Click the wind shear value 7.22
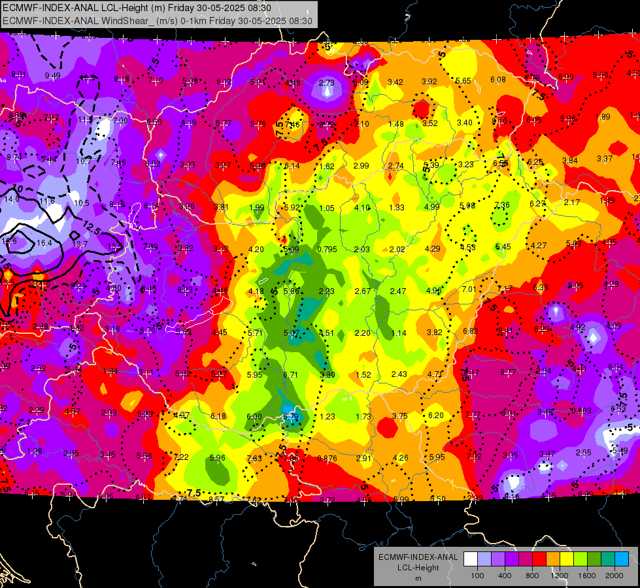 [181, 457]
